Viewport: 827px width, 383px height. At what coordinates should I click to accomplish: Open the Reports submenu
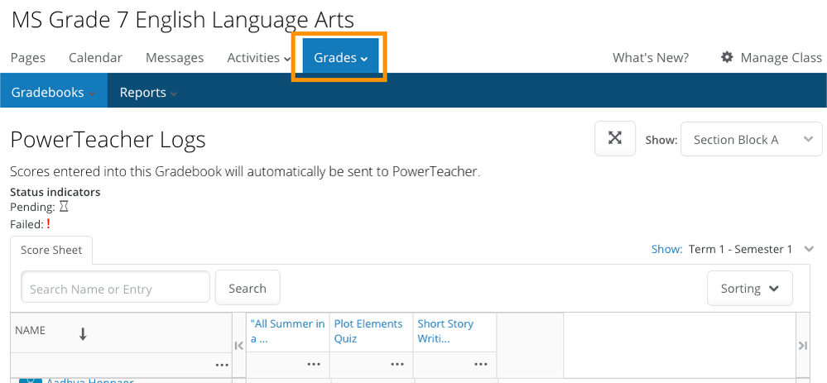148,93
